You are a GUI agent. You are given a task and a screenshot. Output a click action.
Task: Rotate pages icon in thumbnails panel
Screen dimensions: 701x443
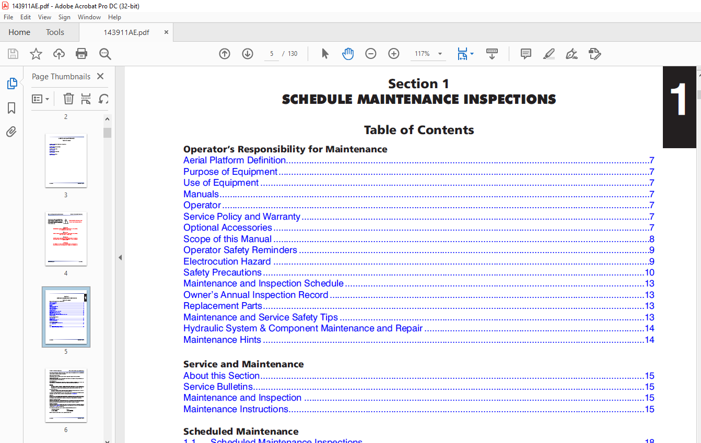(103, 99)
